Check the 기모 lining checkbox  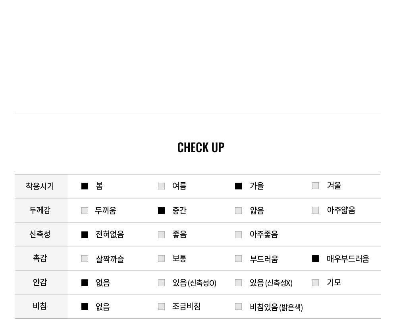315,283
